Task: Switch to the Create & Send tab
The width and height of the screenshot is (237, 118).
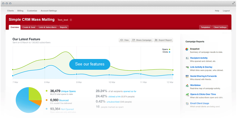Action: coord(29,27)
